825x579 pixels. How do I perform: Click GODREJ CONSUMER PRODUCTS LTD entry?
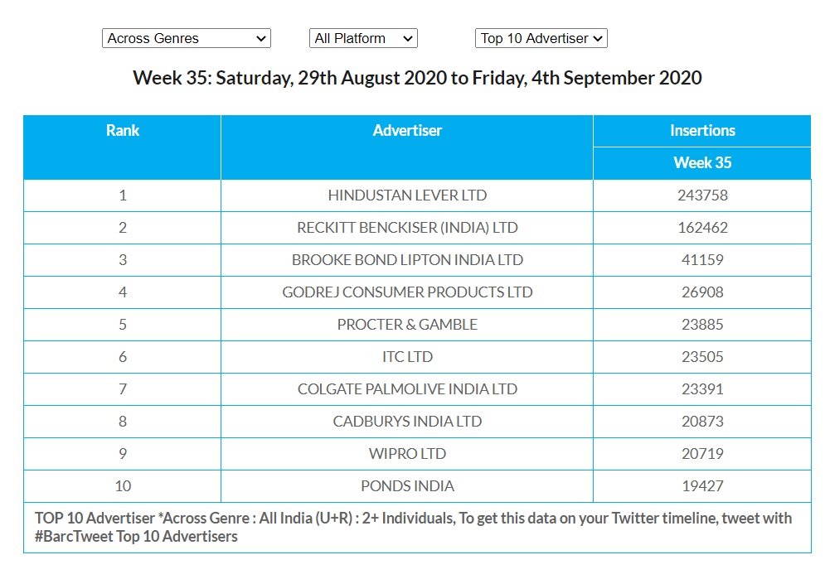[x=407, y=292]
